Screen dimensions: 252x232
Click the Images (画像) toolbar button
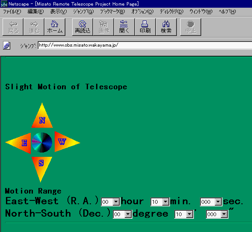click(103, 27)
